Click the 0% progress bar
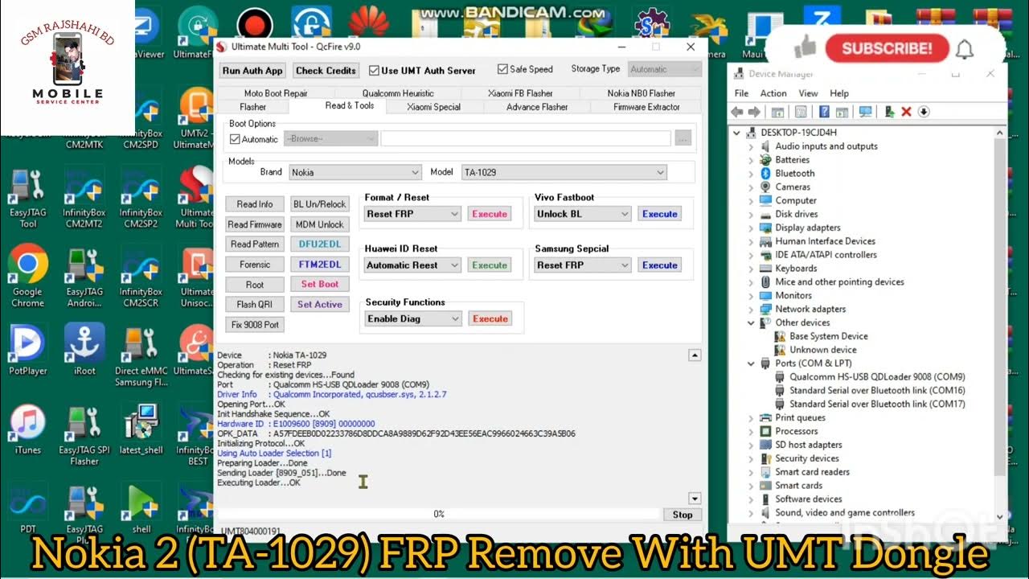 click(439, 514)
